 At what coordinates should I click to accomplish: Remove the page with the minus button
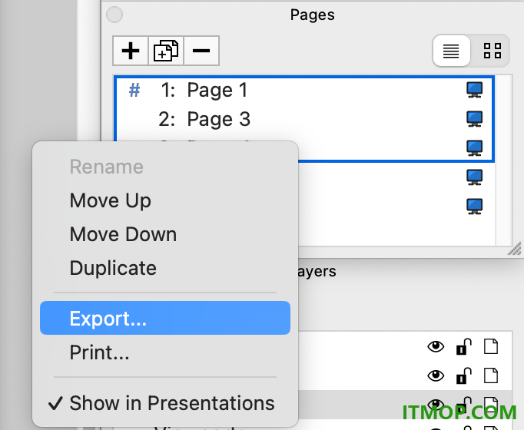201,51
